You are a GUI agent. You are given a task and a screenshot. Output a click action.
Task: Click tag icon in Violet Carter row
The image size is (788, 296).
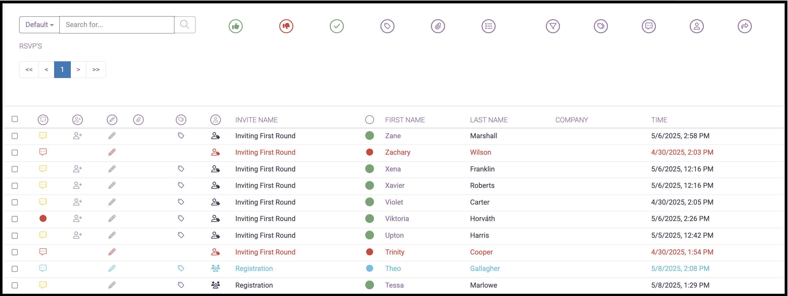pos(181,202)
